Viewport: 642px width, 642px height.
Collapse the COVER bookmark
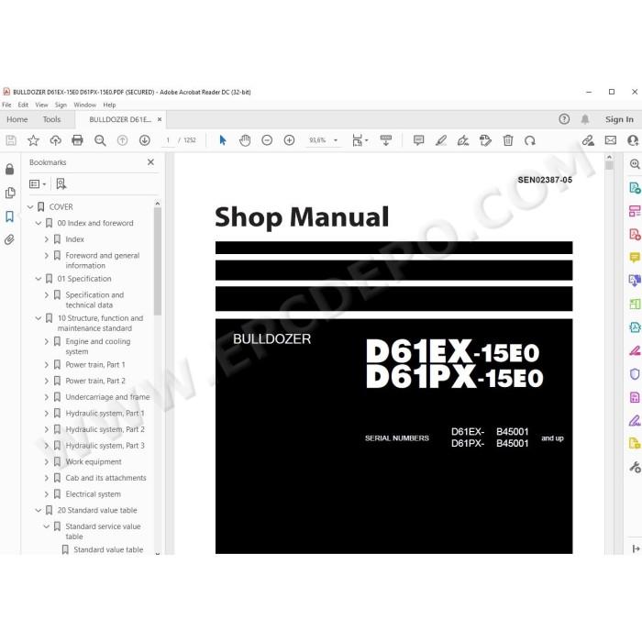coord(30,207)
